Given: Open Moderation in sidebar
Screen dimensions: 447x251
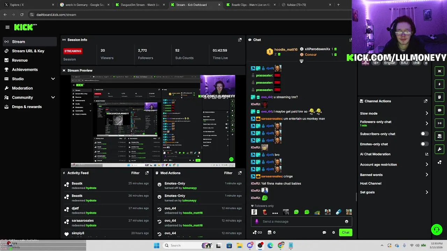Looking at the screenshot, I should click(22, 88).
